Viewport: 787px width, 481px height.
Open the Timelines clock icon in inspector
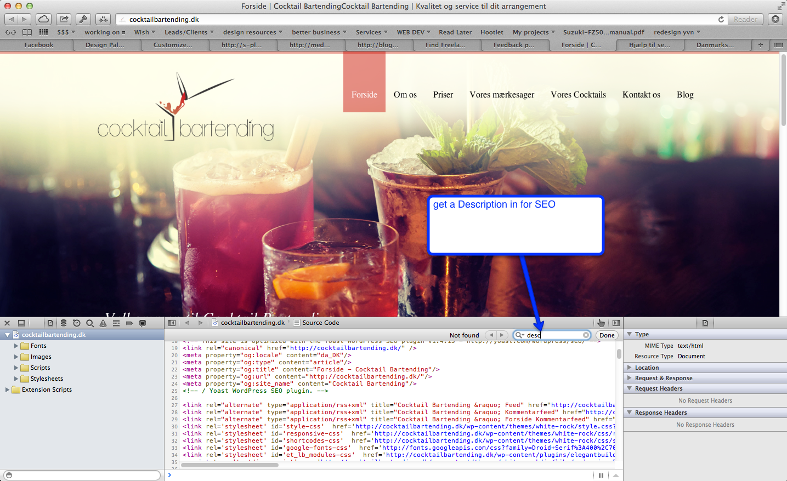77,323
